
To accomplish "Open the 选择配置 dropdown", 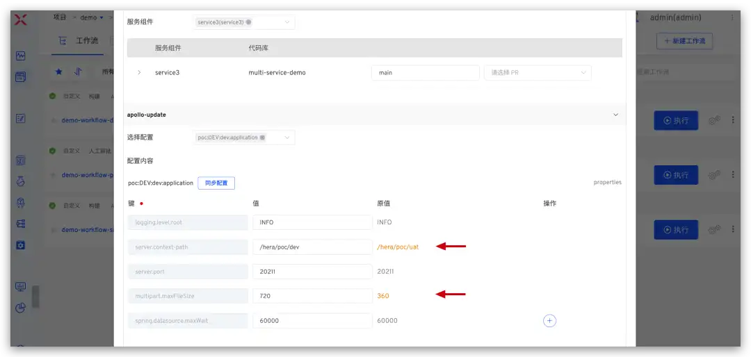I will coord(244,138).
